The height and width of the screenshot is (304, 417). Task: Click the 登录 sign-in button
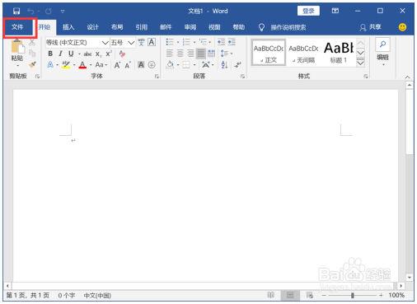tap(308, 11)
